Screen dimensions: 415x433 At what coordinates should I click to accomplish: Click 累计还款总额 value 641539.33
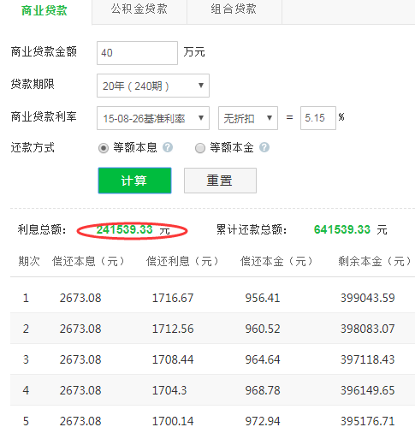(342, 229)
